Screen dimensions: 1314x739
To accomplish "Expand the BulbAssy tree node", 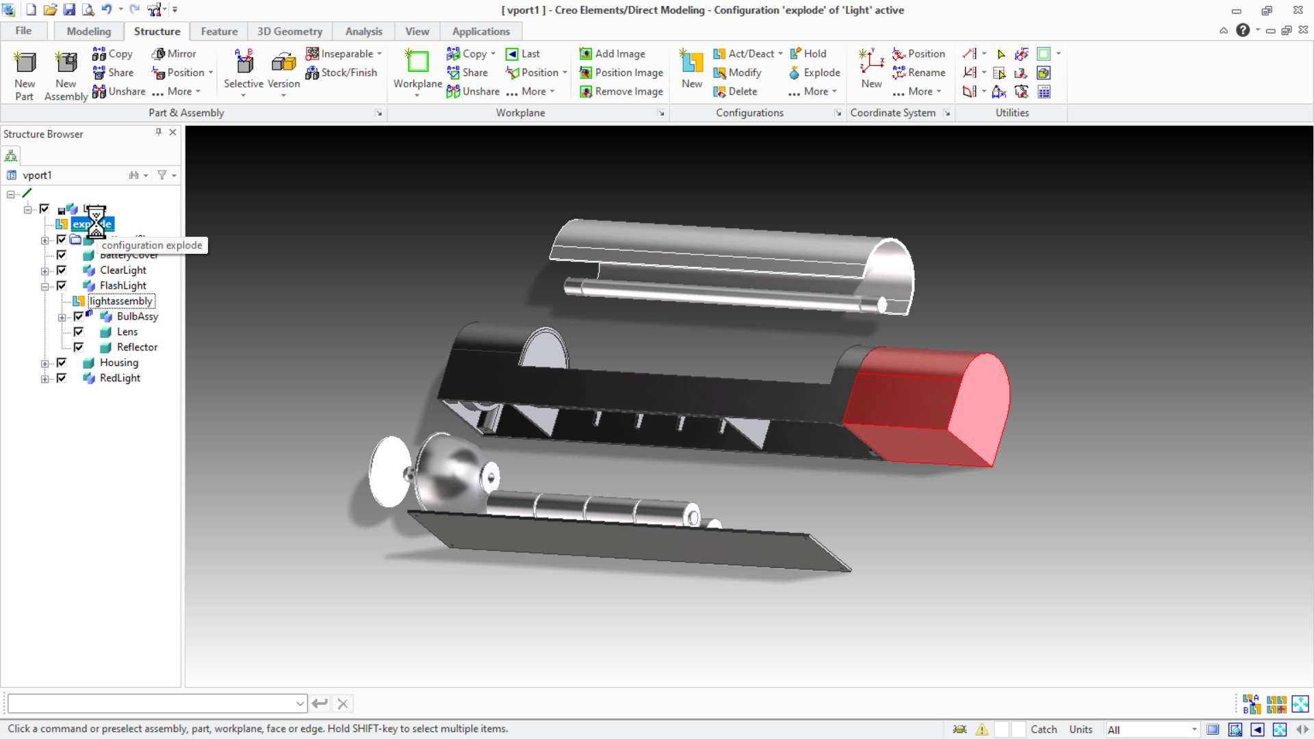I will pyautogui.click(x=62, y=317).
